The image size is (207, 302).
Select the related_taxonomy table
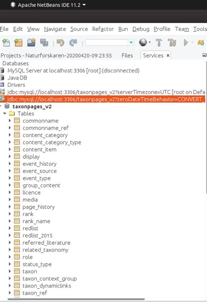tap(45, 250)
